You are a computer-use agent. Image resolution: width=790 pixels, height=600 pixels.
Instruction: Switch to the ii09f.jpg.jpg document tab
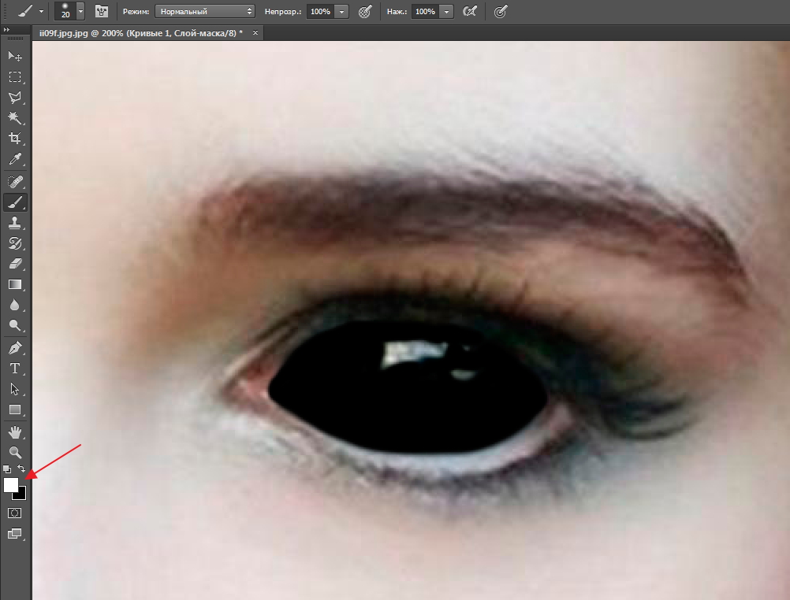tap(141, 33)
